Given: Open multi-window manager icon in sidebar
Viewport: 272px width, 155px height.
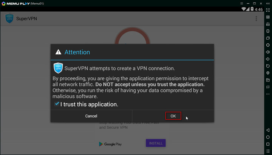Looking at the screenshot, I should click(x=268, y=38).
